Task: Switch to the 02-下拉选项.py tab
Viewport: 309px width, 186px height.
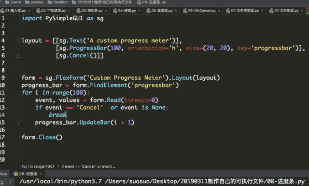Action: pos(54,11)
